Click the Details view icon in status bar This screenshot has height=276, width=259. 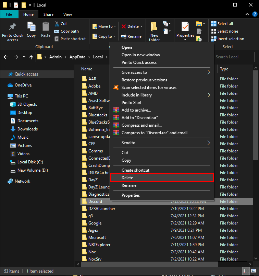(246, 271)
